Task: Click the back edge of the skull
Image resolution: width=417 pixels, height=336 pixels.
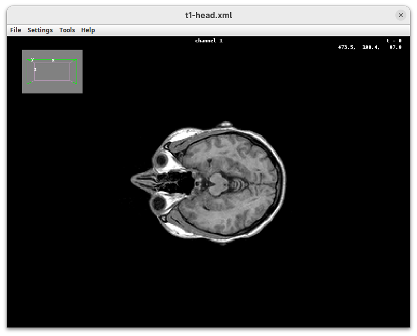Action: 284,181
